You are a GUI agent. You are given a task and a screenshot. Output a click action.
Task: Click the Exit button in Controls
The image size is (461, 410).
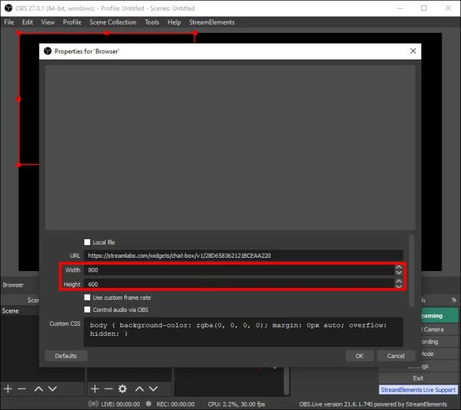pyautogui.click(x=418, y=378)
